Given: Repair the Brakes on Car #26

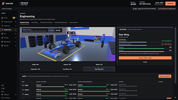Looking at the screenshot, I should (x=114, y=94).
